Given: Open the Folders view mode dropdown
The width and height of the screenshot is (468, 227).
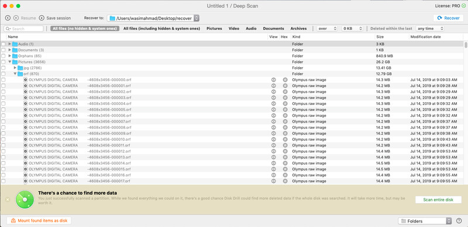Looking at the screenshot, I should (425, 221).
